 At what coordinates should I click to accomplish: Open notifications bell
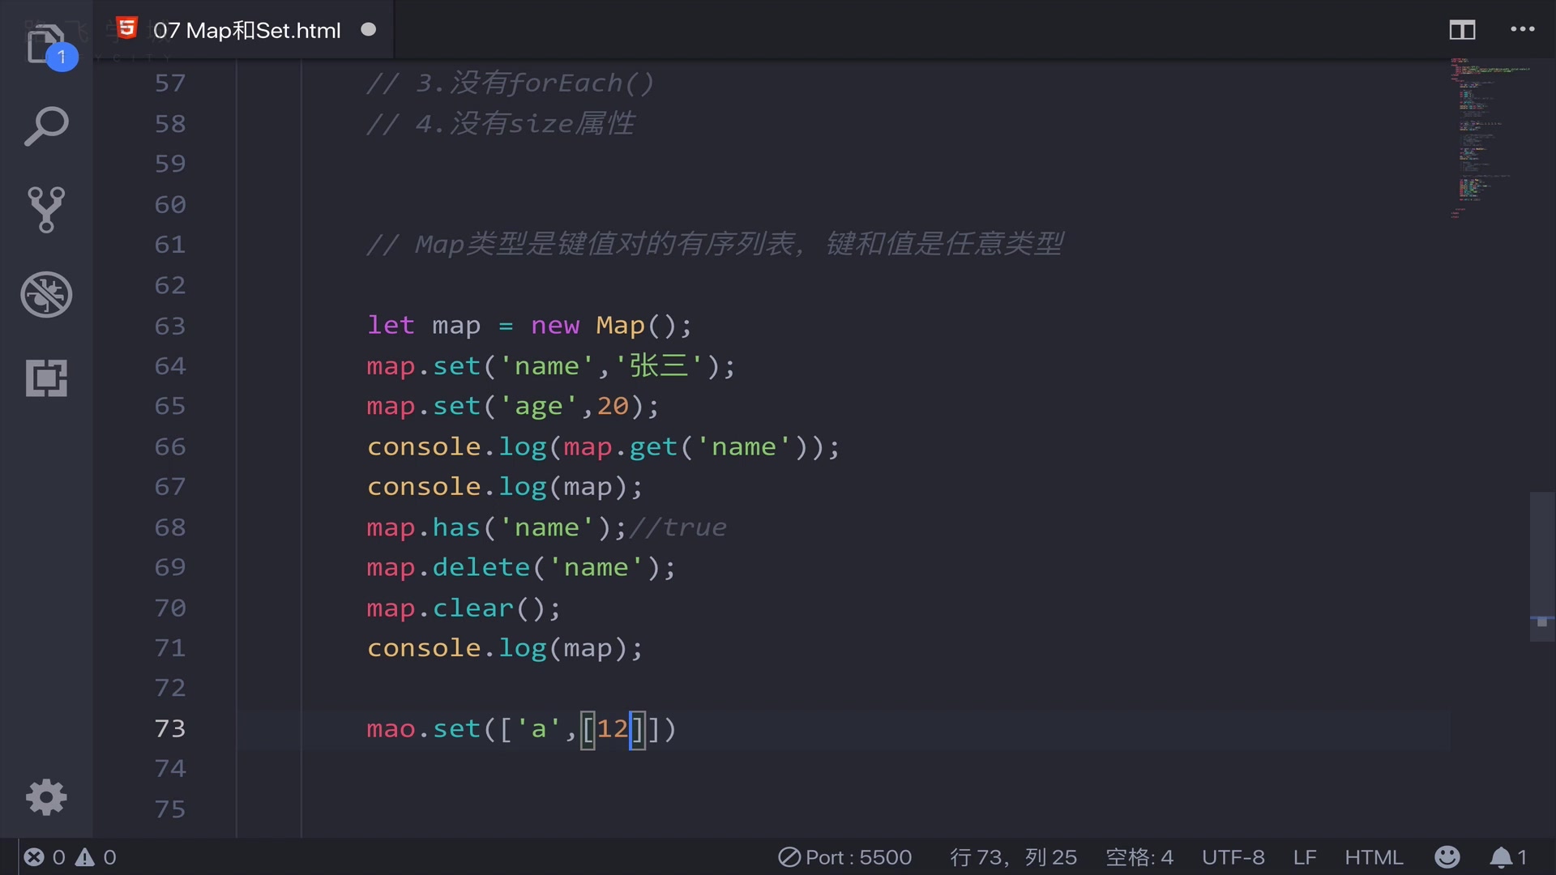1508,857
